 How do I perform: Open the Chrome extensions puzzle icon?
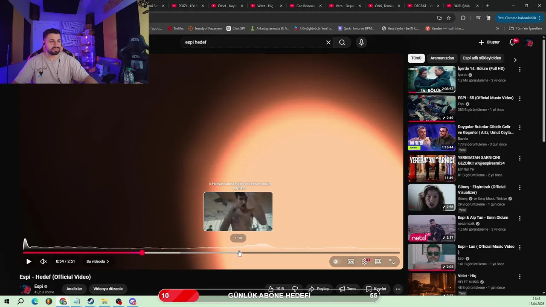(463, 18)
